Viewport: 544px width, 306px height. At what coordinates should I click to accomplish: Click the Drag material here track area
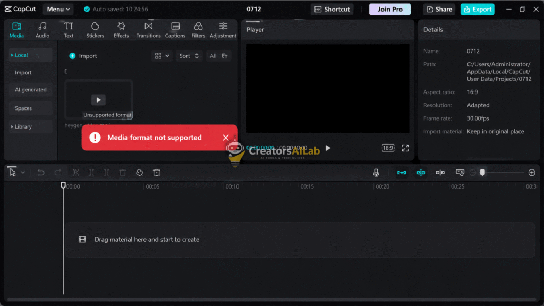coord(300,240)
